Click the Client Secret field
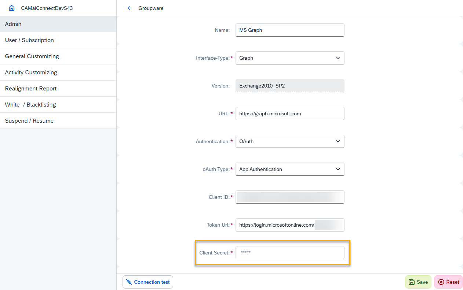Viewport: 463px width, 290px height. (290, 253)
